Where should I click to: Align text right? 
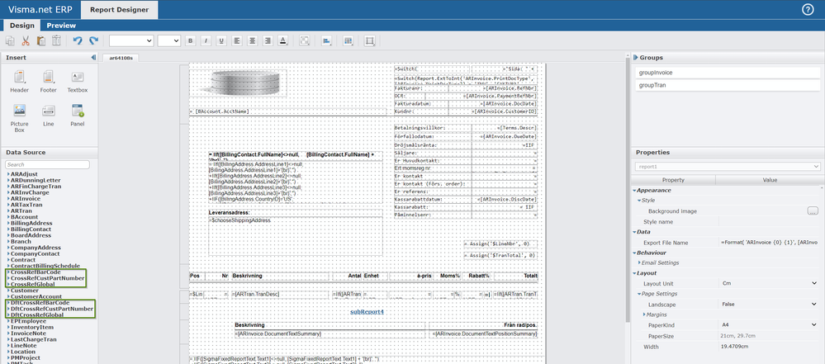(x=268, y=41)
